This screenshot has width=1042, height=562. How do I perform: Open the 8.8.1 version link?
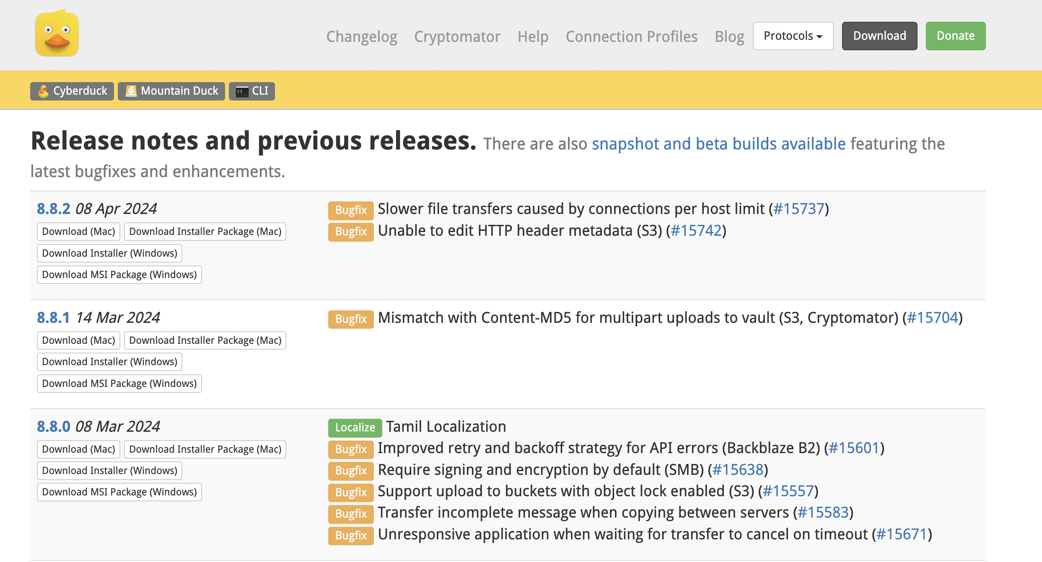tap(53, 317)
